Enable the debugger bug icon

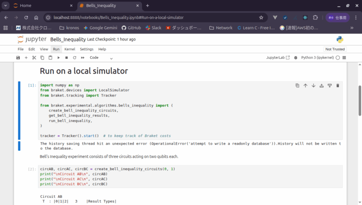pos(296,57)
